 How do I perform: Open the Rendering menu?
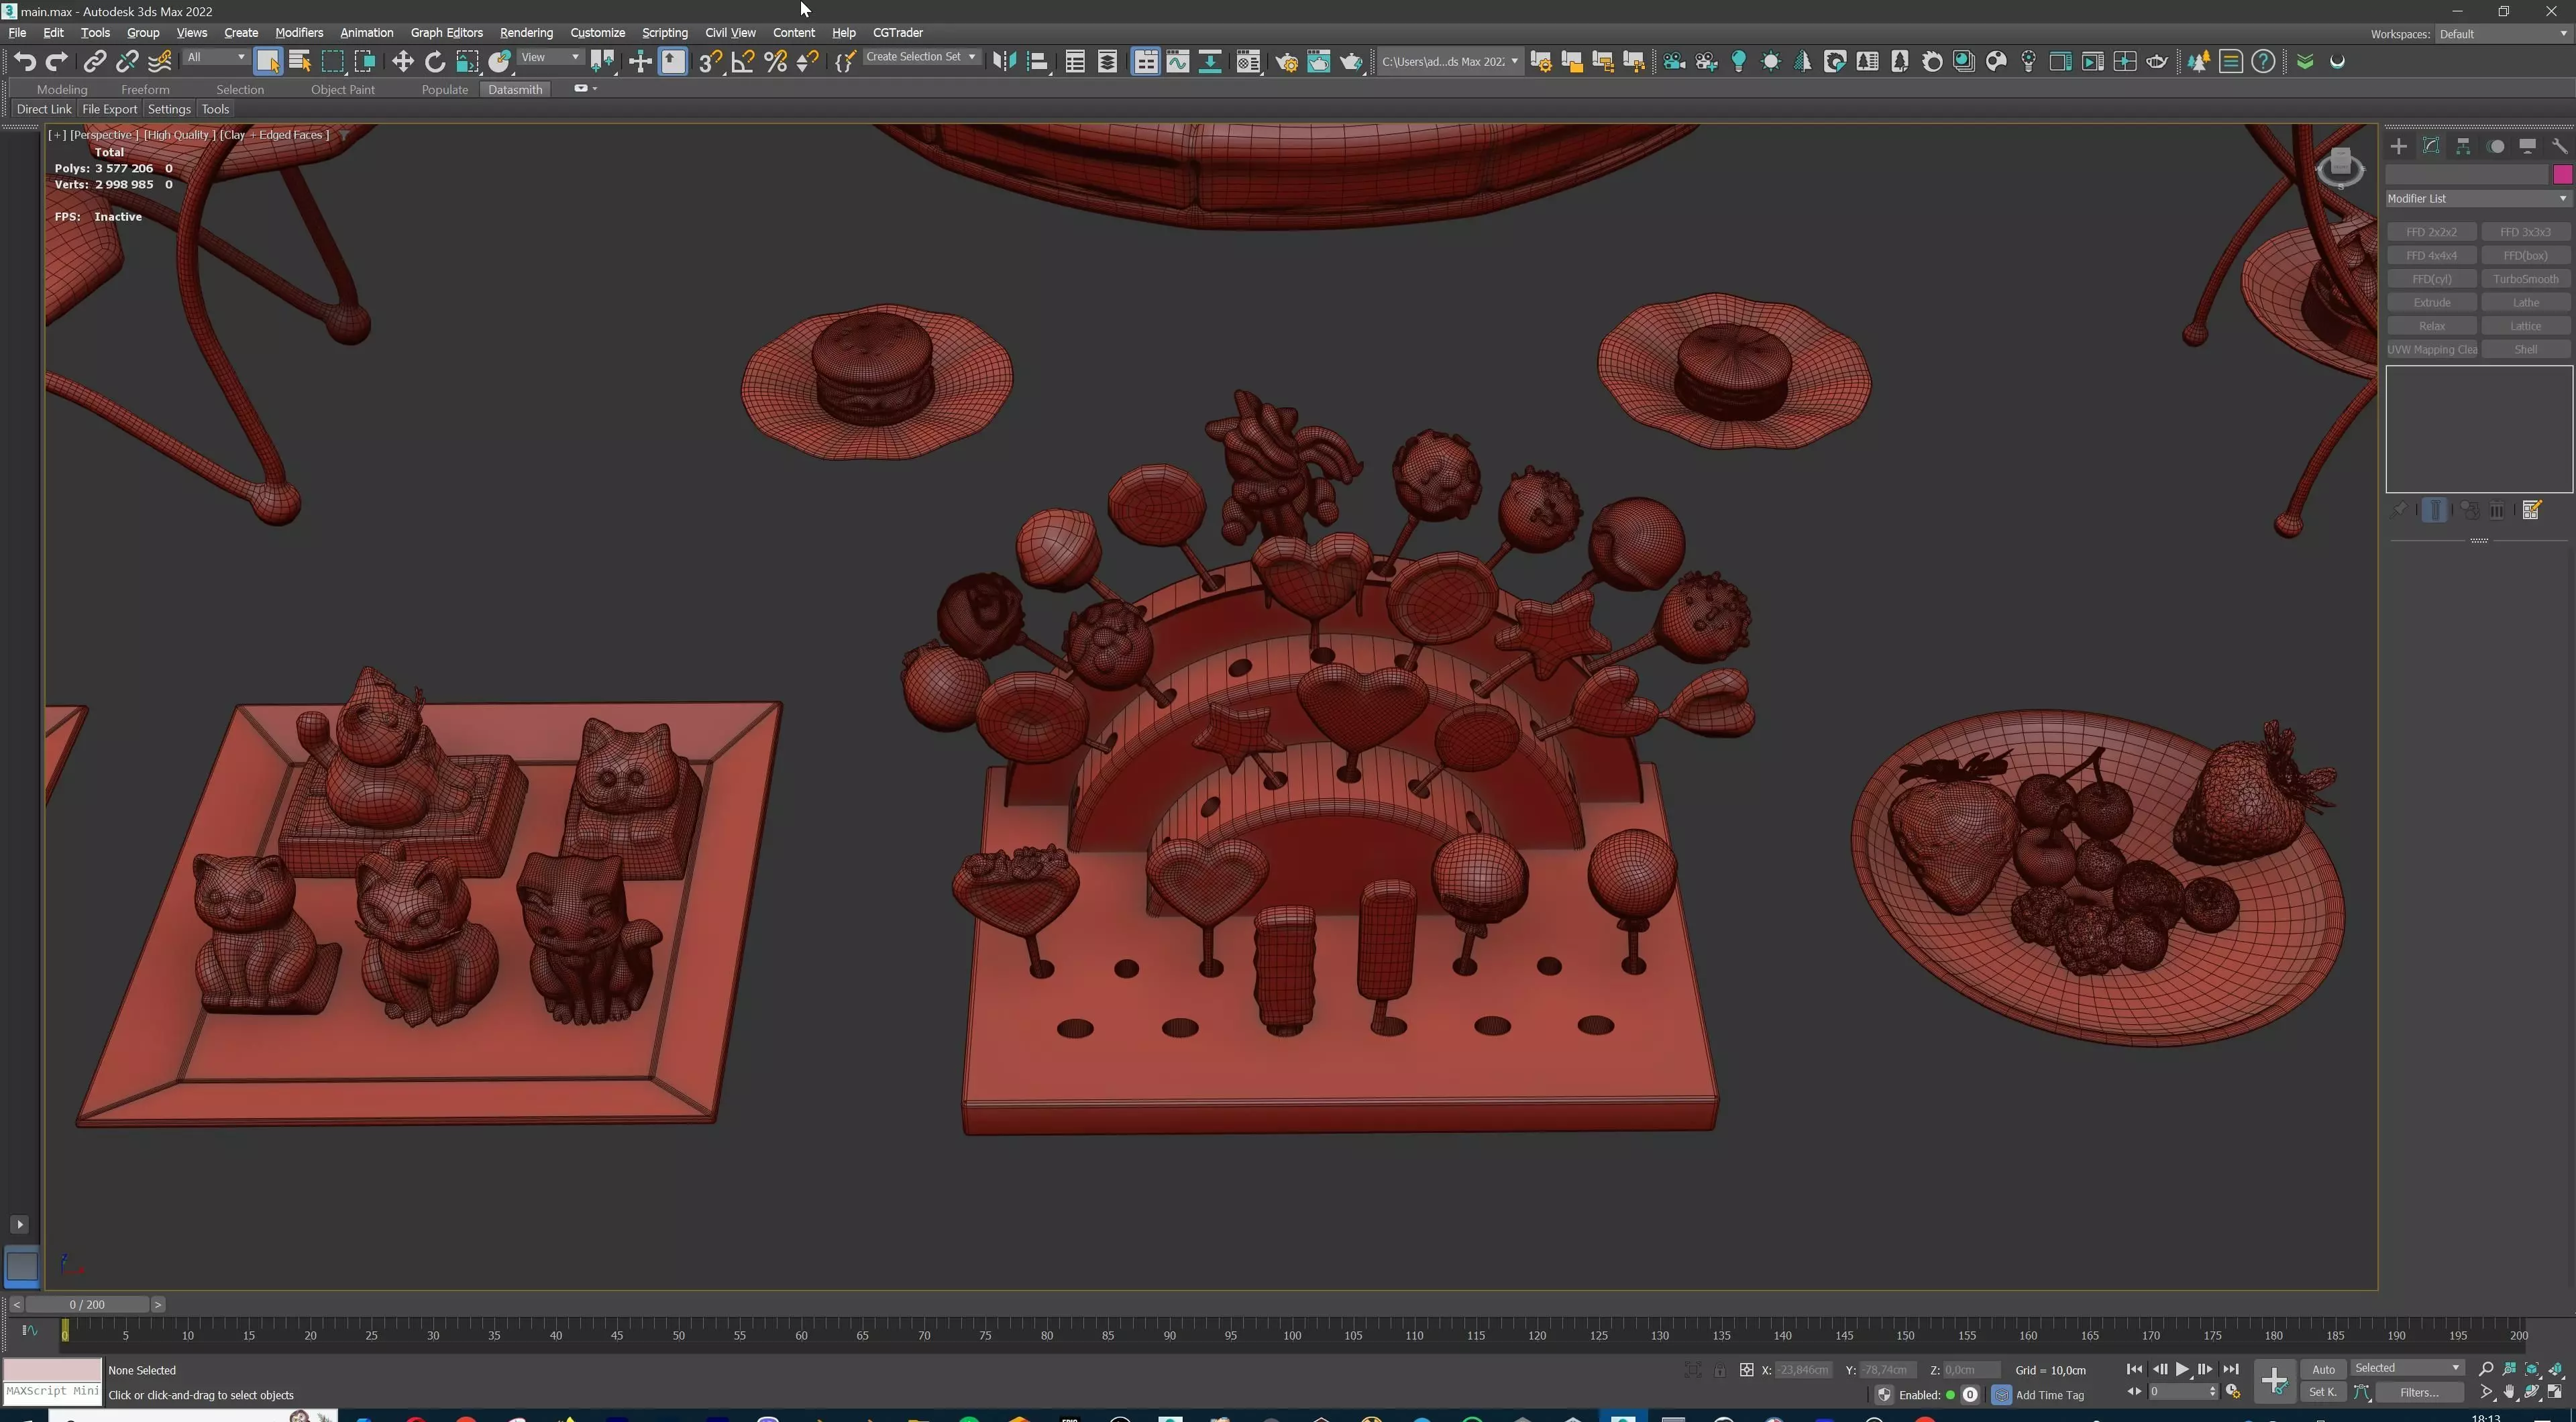[x=526, y=33]
